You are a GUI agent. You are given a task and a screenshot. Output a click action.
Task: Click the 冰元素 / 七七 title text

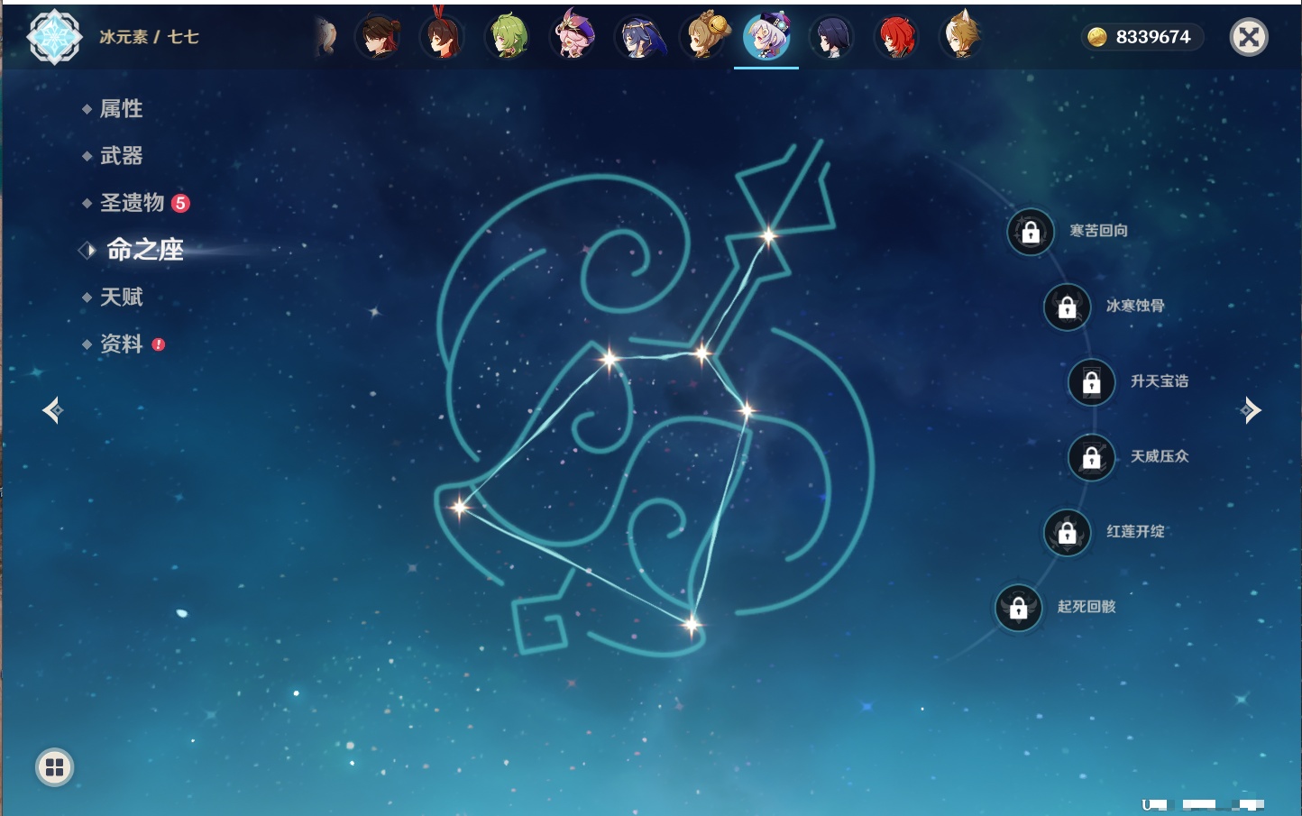149,37
